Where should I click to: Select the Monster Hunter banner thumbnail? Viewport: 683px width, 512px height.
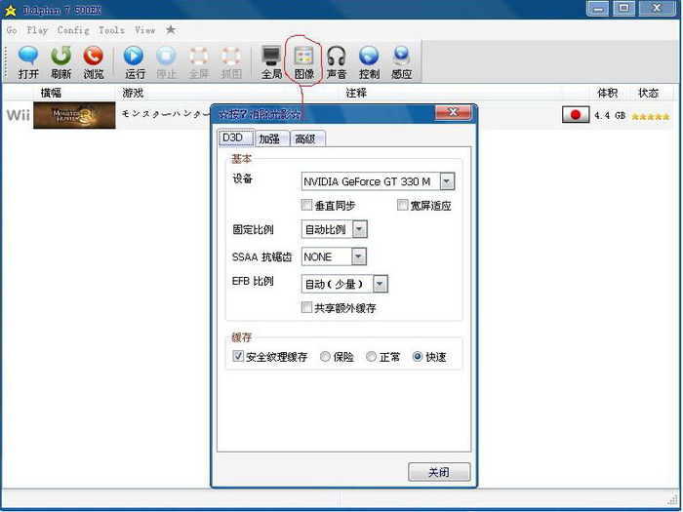[x=74, y=115]
